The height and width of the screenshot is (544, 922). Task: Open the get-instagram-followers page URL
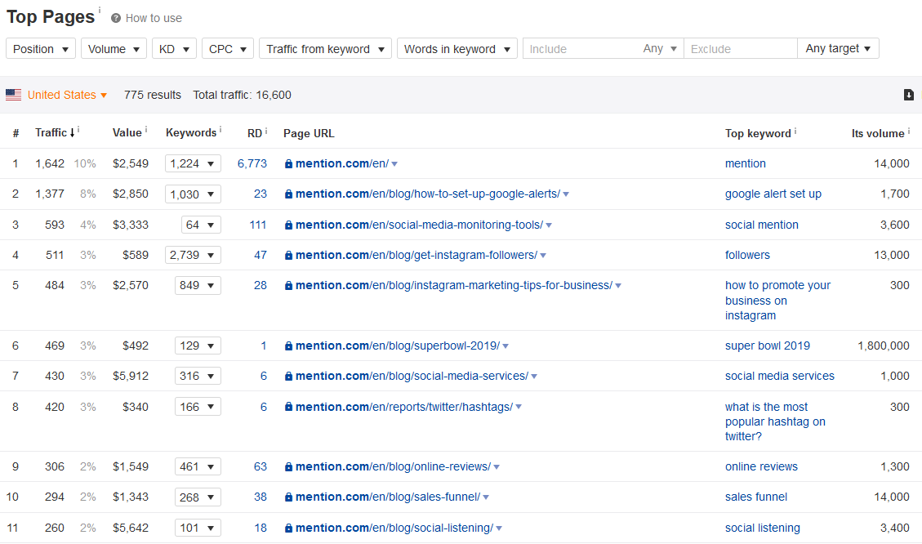pyautogui.click(x=416, y=255)
